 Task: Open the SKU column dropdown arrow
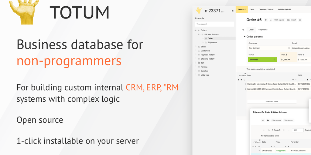click(x=310, y=80)
